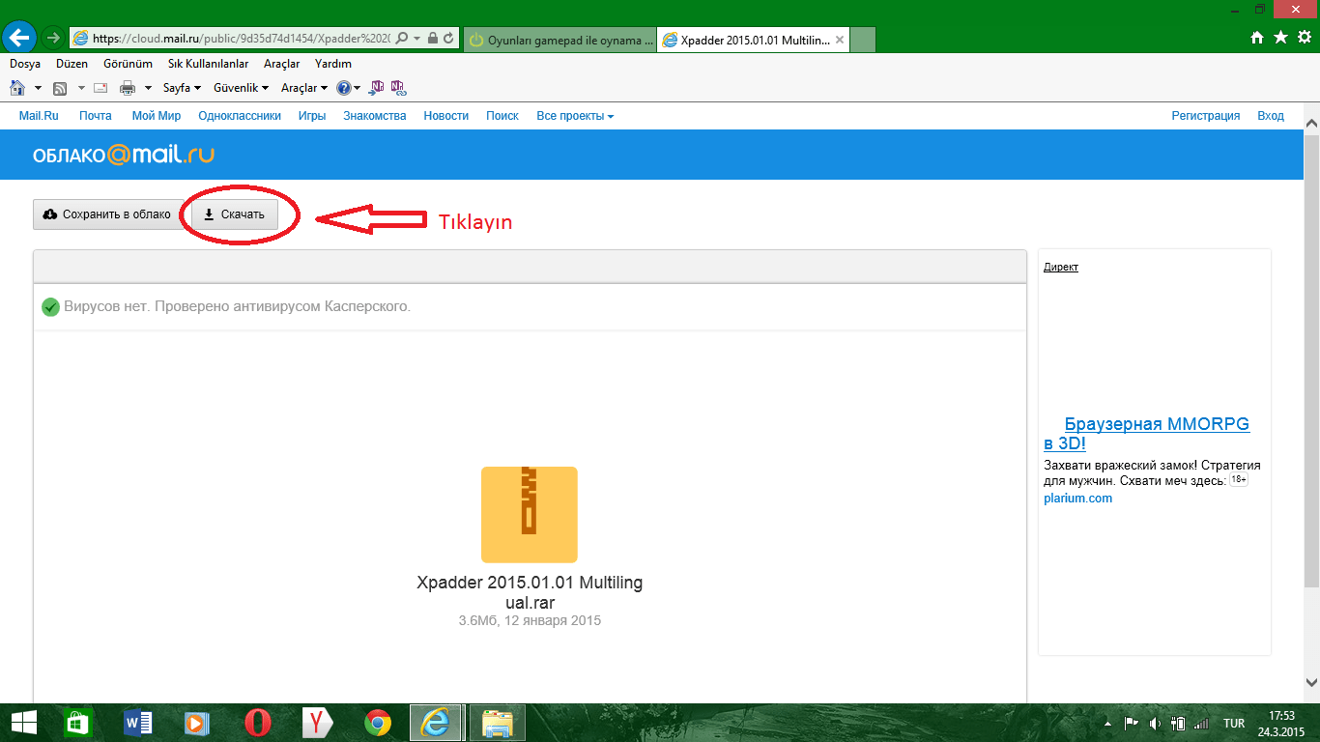Go back with the browser Back arrow
The height and width of the screenshot is (742, 1320).
pos(20,38)
